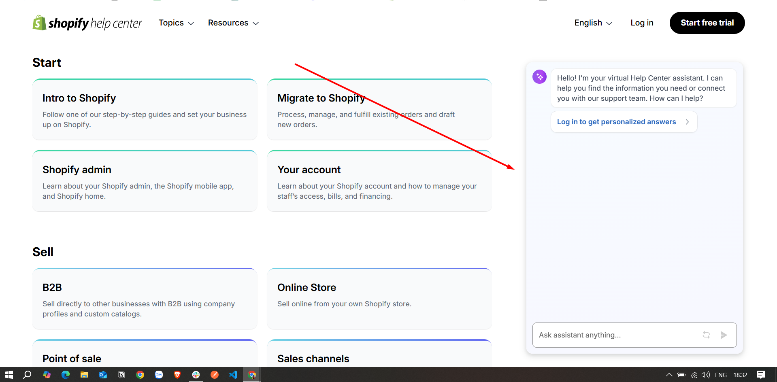The width and height of the screenshot is (777, 382).
Task: Click the Shopify help center logo
Action: click(87, 23)
